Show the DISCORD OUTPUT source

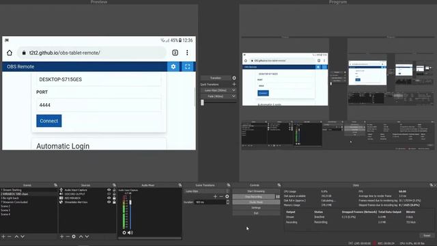pos(109,194)
